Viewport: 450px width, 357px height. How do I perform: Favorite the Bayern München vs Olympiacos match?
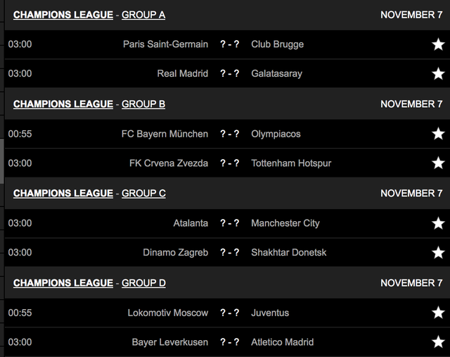pyautogui.click(x=438, y=134)
